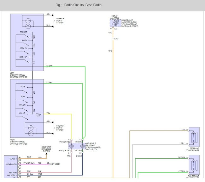Click the left front door speaker symbol
This screenshot has height=182, width=205.
(193, 136)
